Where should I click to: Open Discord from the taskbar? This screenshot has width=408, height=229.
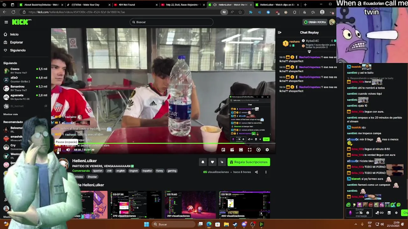[244, 224]
